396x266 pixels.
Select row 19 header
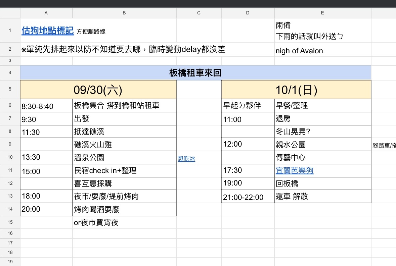click(x=10, y=262)
